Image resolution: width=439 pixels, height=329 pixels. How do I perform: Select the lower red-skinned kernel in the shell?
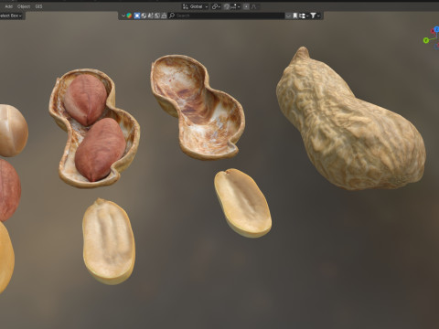click(x=100, y=149)
